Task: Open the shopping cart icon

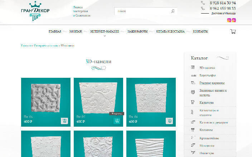Action: [233, 31]
